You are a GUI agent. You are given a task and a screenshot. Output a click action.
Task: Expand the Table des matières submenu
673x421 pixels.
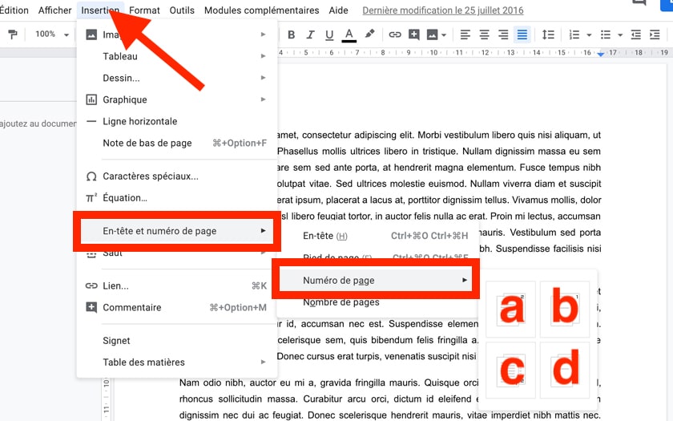177,362
